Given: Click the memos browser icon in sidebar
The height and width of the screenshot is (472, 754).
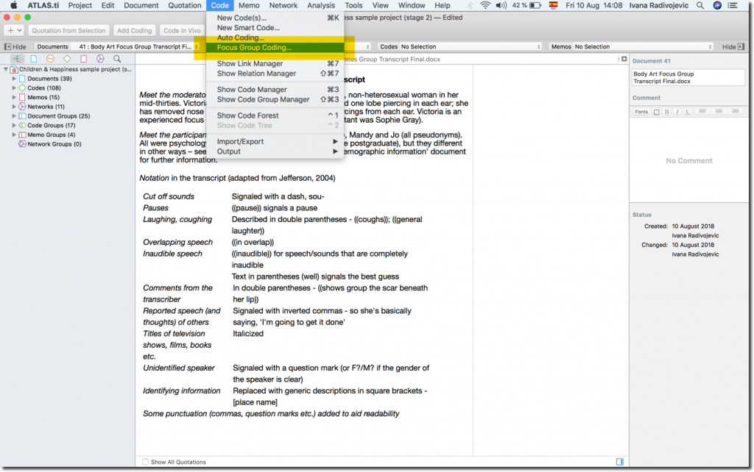Looking at the screenshot, I should [83, 59].
